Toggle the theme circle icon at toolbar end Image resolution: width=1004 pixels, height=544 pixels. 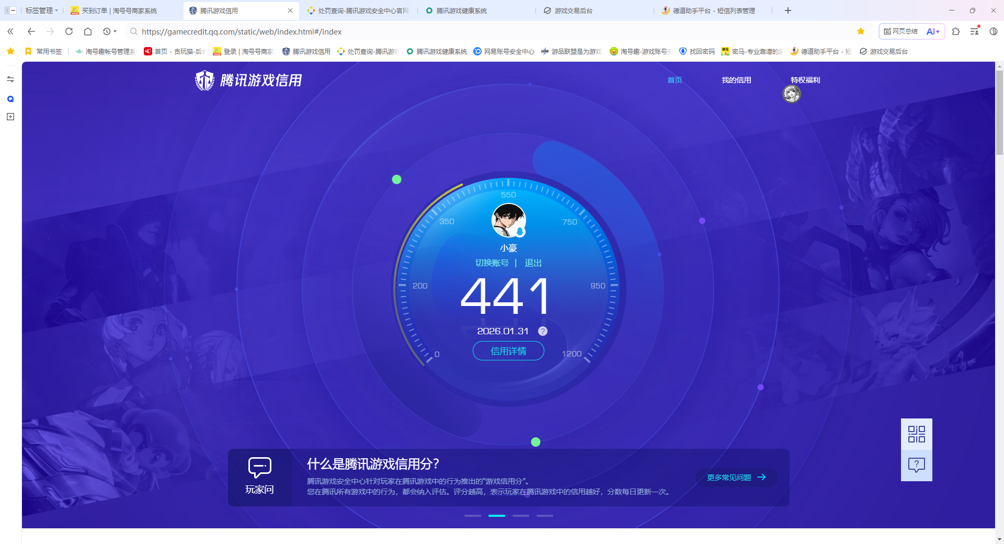click(994, 31)
